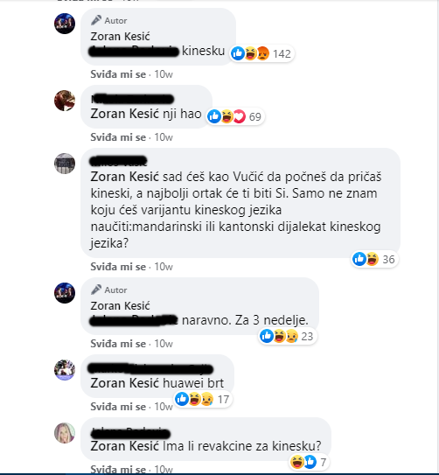This screenshot has width=439, height=475.
Task: Open the 69 reactions on 'nji hao'
Action: [x=235, y=116]
